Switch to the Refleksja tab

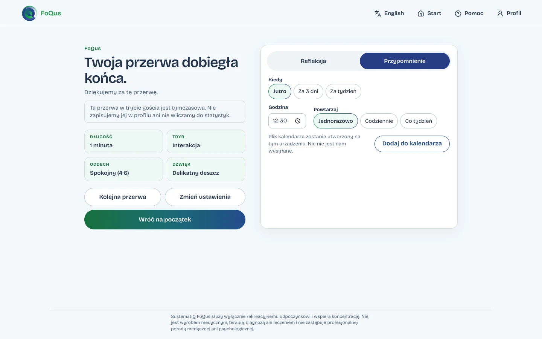click(x=313, y=61)
